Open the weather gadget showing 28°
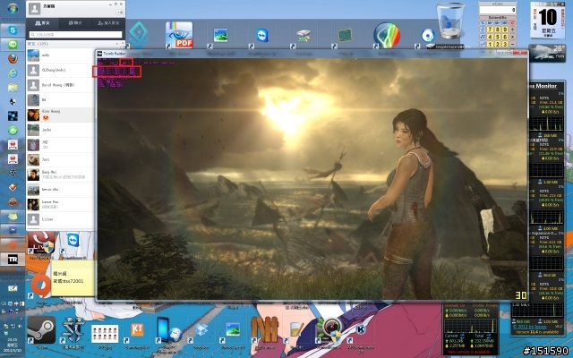 [x=547, y=54]
